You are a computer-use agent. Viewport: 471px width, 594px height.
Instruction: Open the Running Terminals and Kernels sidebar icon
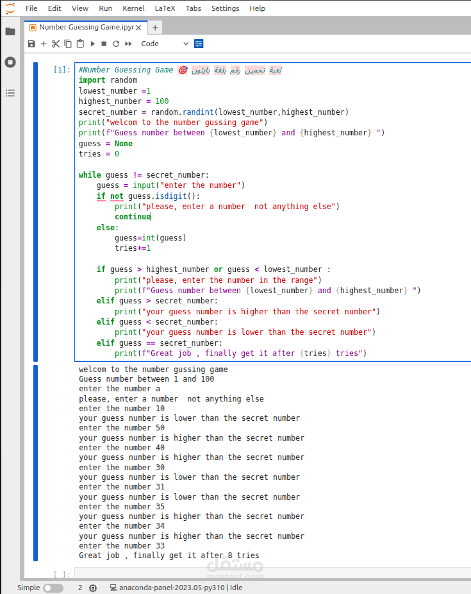[10, 62]
